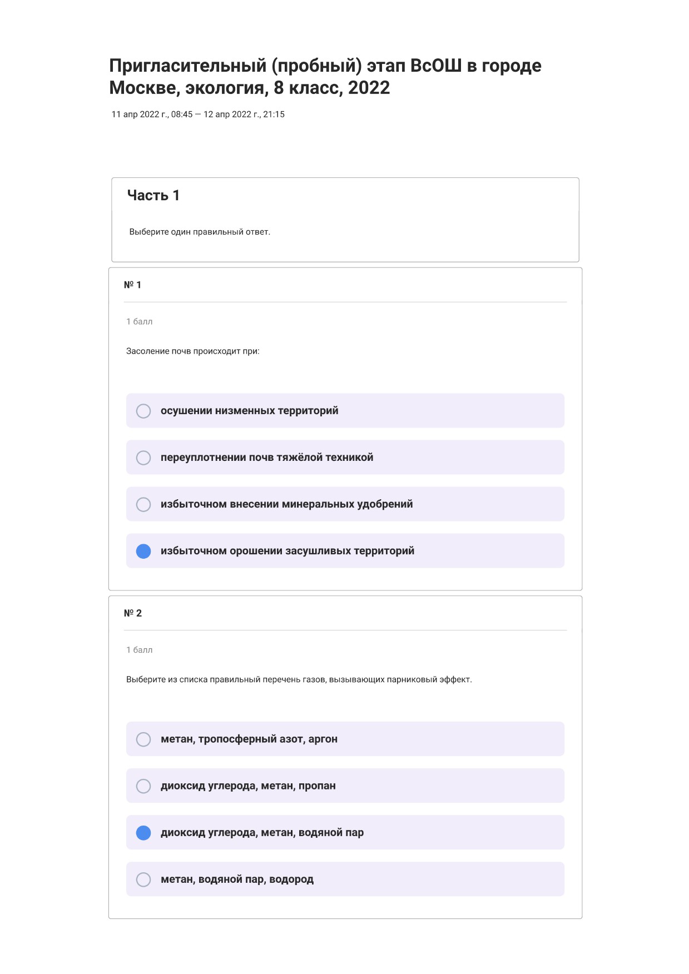Choose radio диоксид углерода, метан, пропан
This screenshot has height=974, width=689.
143,786
